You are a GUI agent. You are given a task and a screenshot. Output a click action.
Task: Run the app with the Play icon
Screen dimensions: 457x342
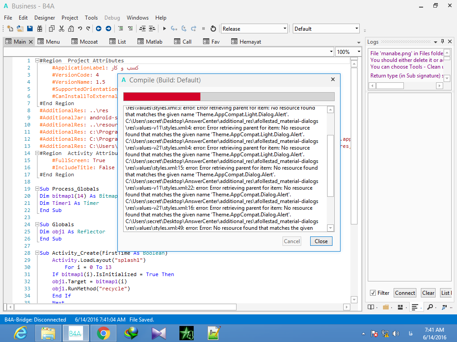[164, 28]
